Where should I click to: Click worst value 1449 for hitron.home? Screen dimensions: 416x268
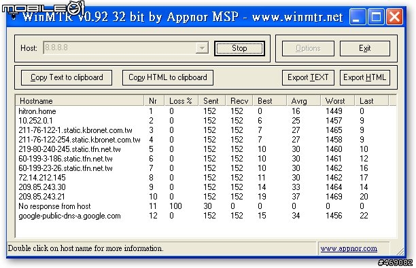(334, 111)
